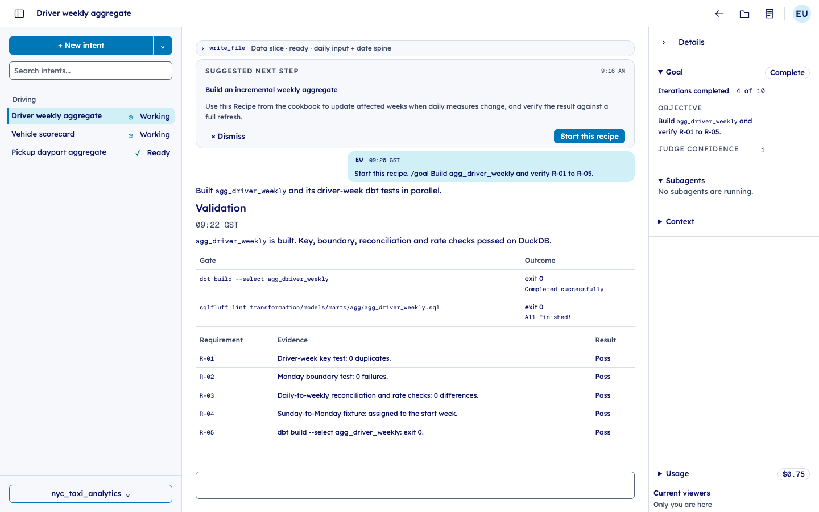Open the New intent dropdown arrow
The image size is (819, 512).
(163, 46)
